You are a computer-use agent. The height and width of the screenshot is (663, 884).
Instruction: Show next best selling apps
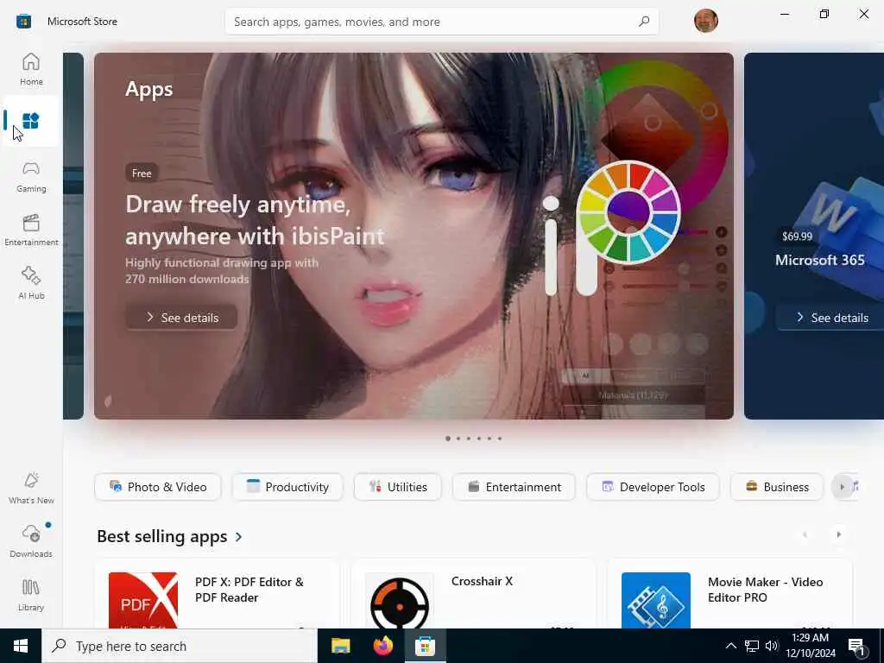pyautogui.click(x=838, y=534)
